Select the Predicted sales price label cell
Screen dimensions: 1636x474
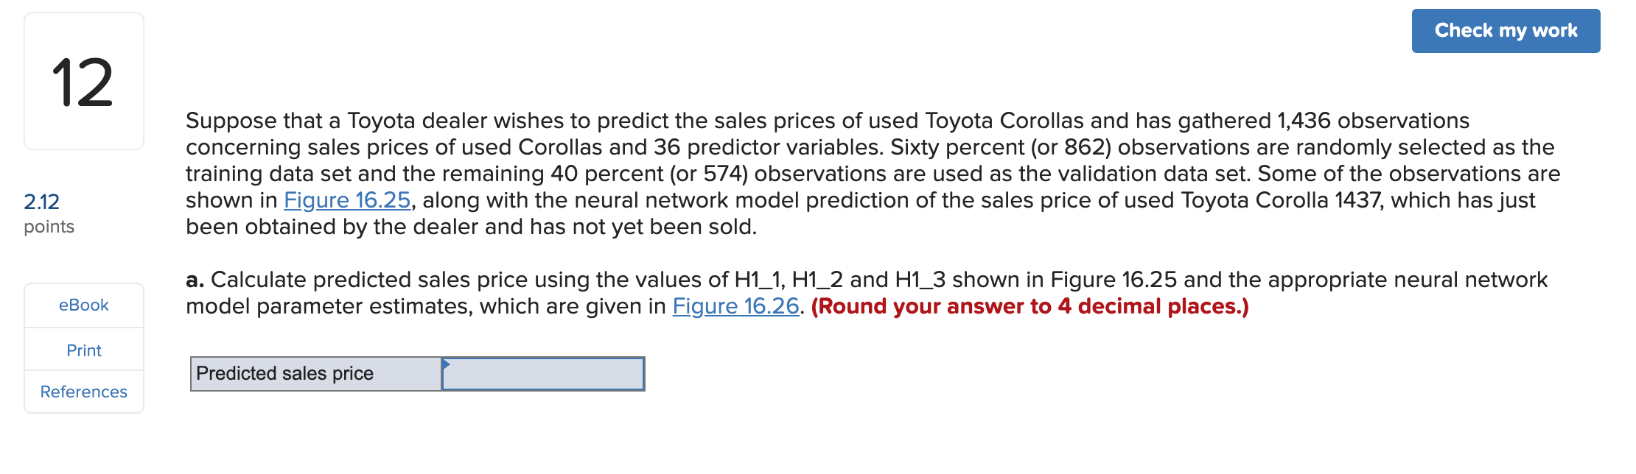[x=315, y=373]
